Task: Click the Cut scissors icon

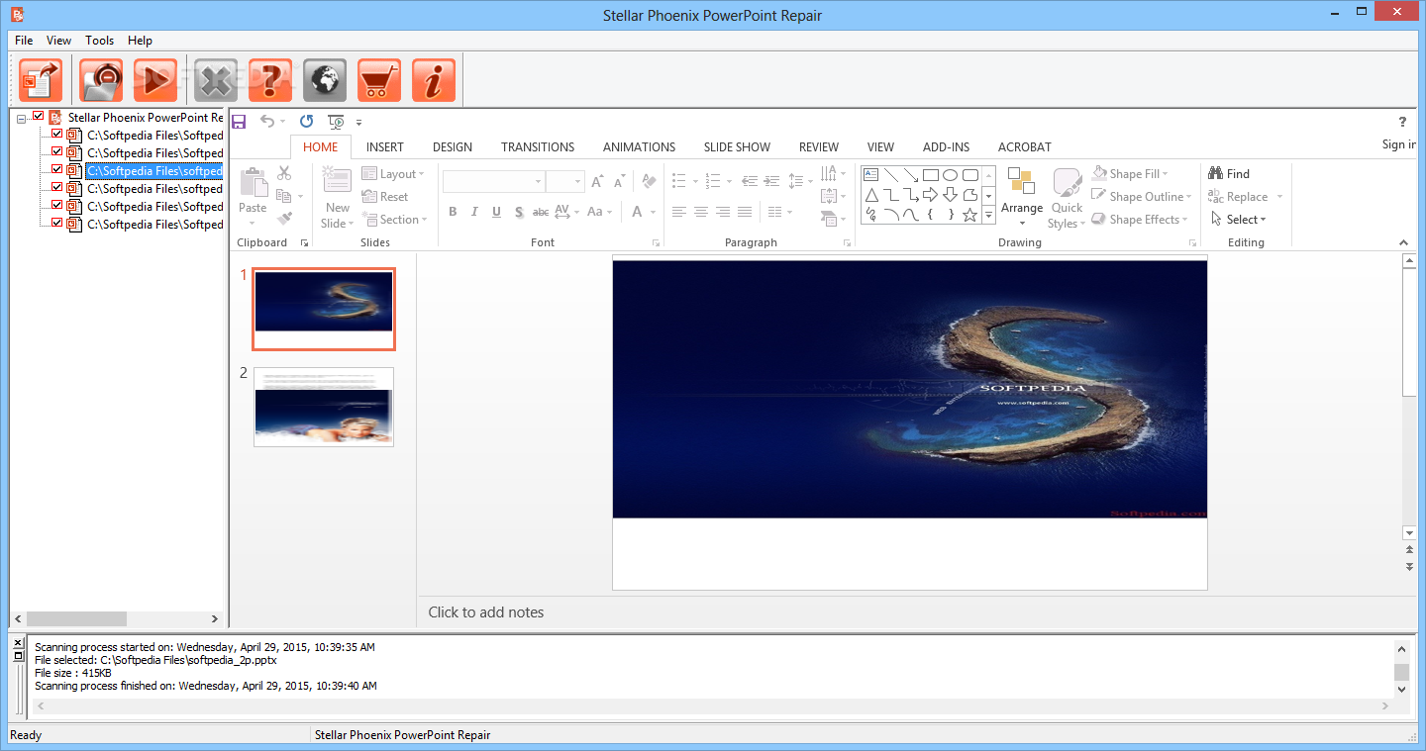Action: click(x=284, y=173)
